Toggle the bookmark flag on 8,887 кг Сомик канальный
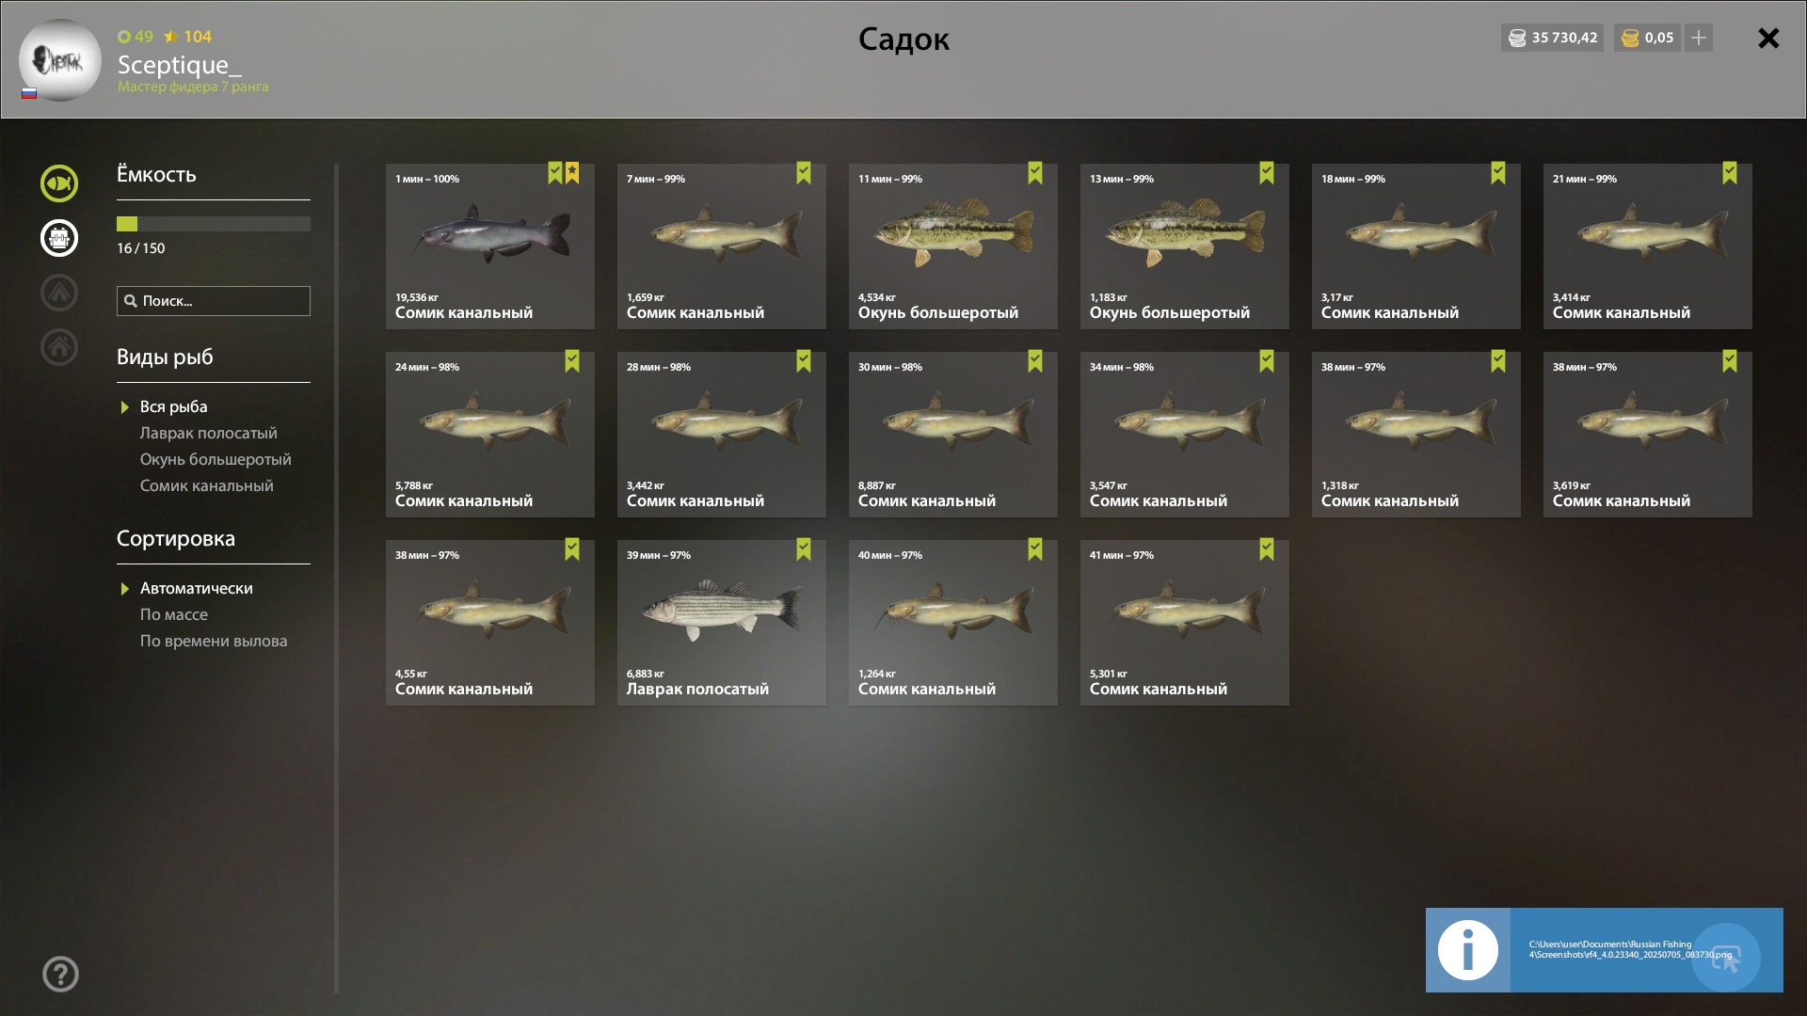 click(x=1035, y=361)
